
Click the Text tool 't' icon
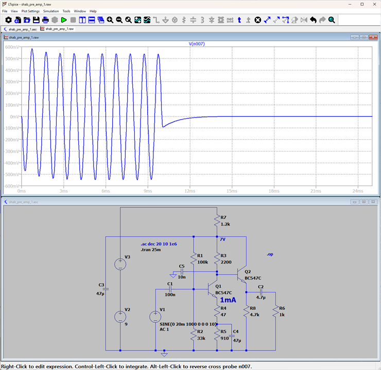pyautogui.click(x=239, y=20)
